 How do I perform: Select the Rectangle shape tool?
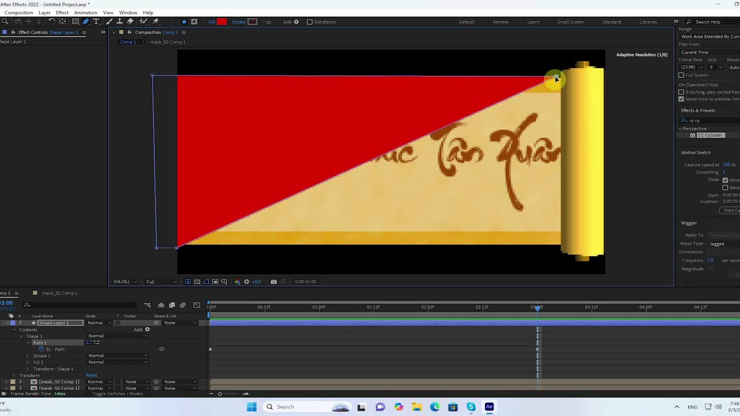(75, 21)
